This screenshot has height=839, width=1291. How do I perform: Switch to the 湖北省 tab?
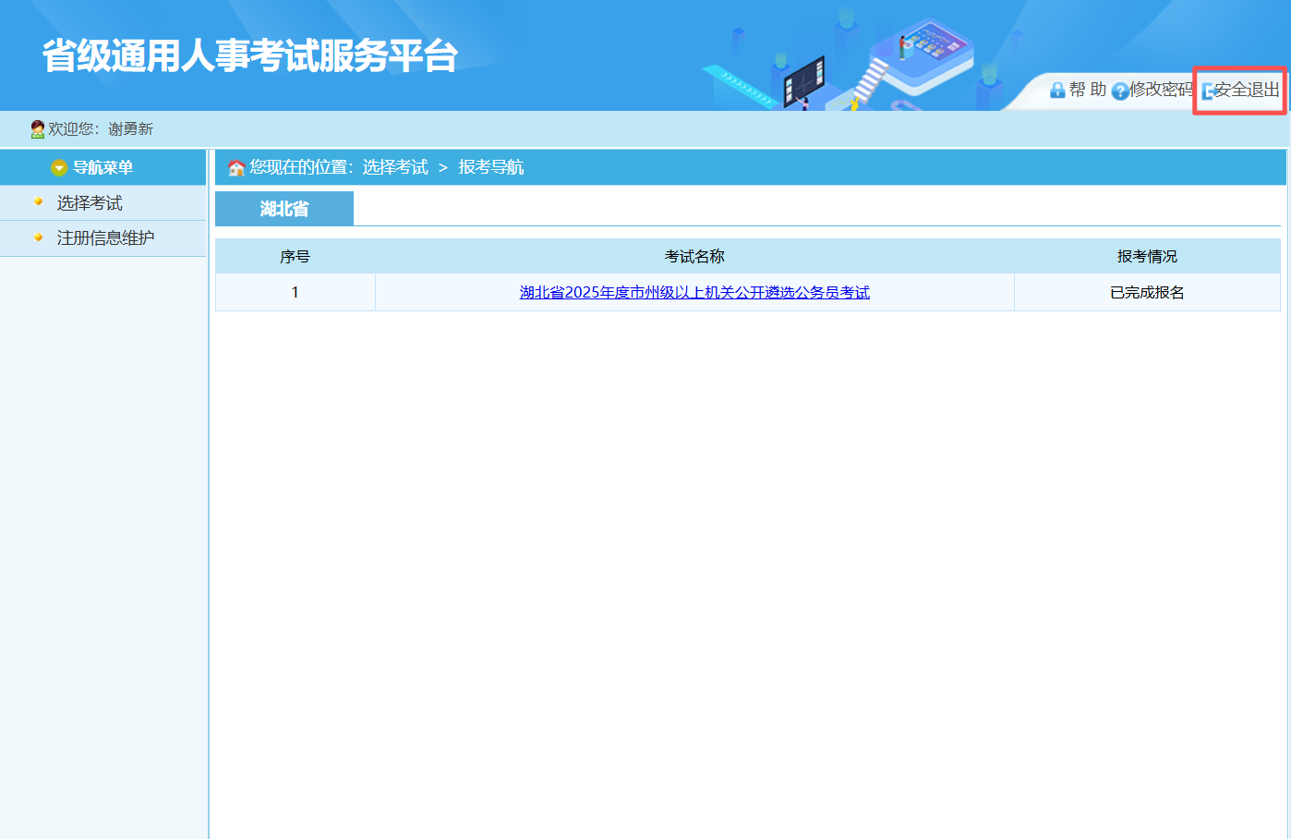click(284, 209)
